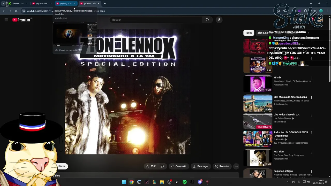Open the Chrome three-dot menu
The height and width of the screenshot is (186, 331).
click(327, 11)
